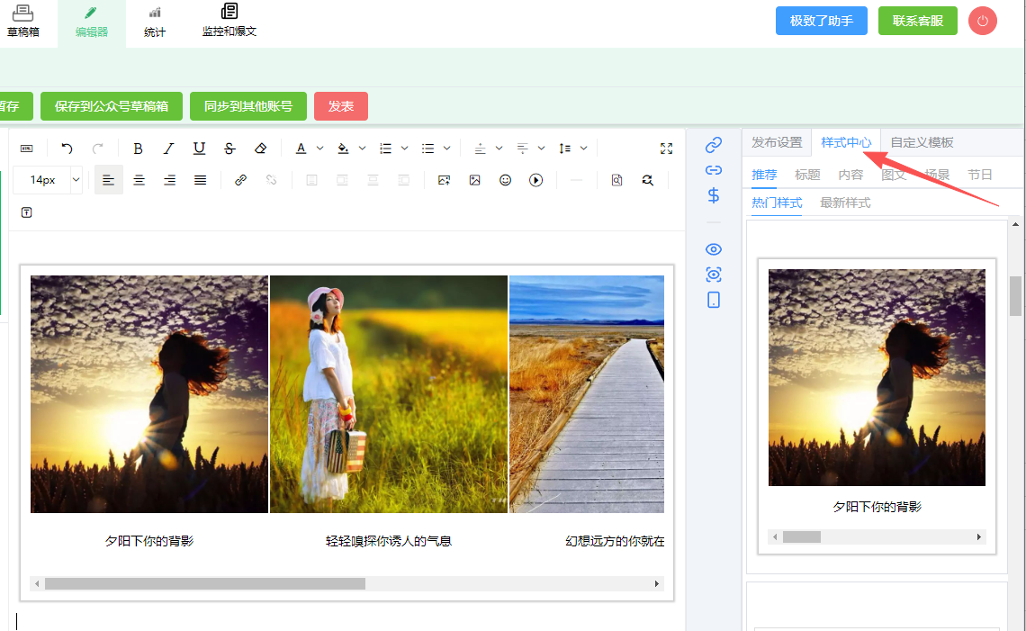Click the mobile phone preview icon

[x=714, y=300]
